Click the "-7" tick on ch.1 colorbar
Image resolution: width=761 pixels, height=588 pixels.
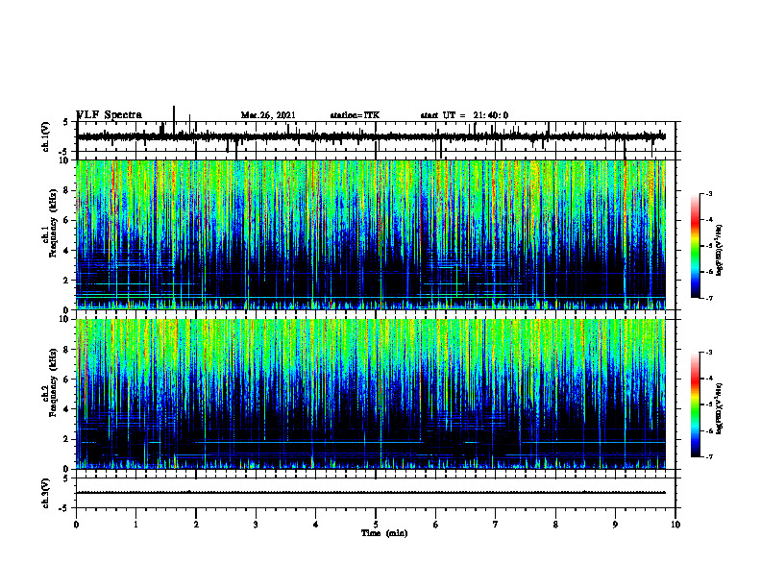click(709, 298)
